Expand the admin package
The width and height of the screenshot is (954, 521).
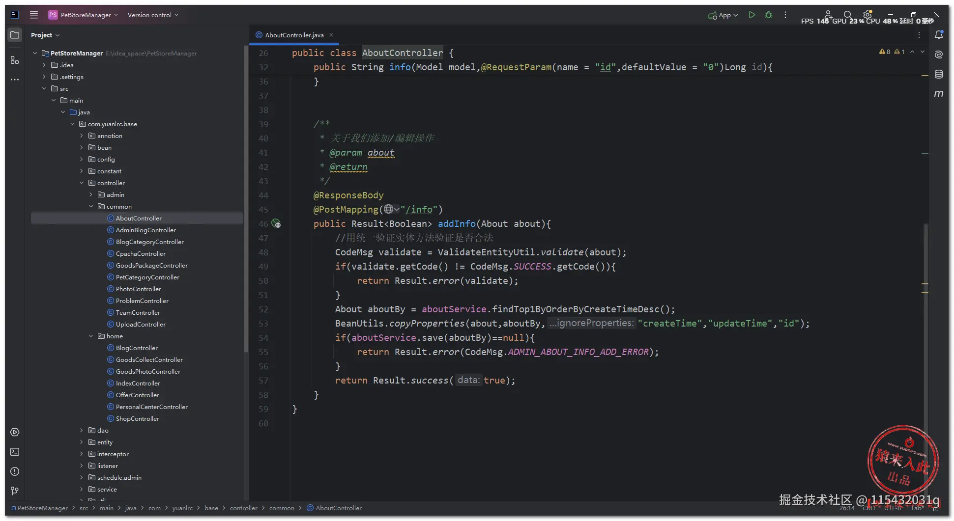(x=91, y=194)
